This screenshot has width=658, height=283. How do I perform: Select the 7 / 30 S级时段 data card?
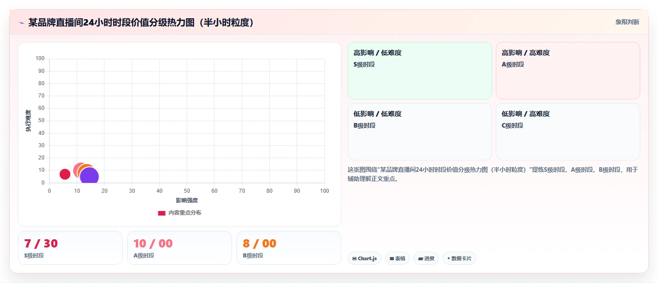click(x=70, y=248)
